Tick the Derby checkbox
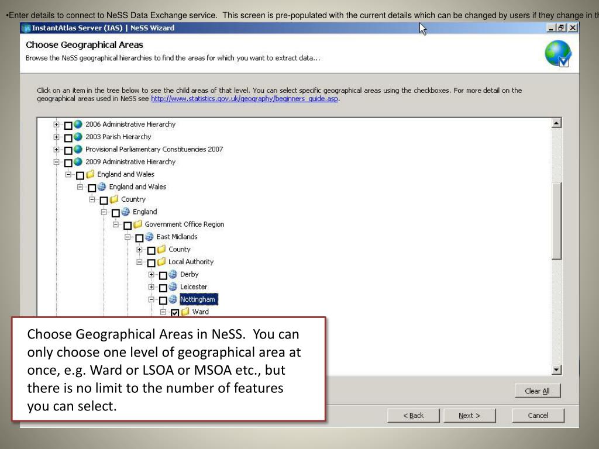 tap(163, 275)
